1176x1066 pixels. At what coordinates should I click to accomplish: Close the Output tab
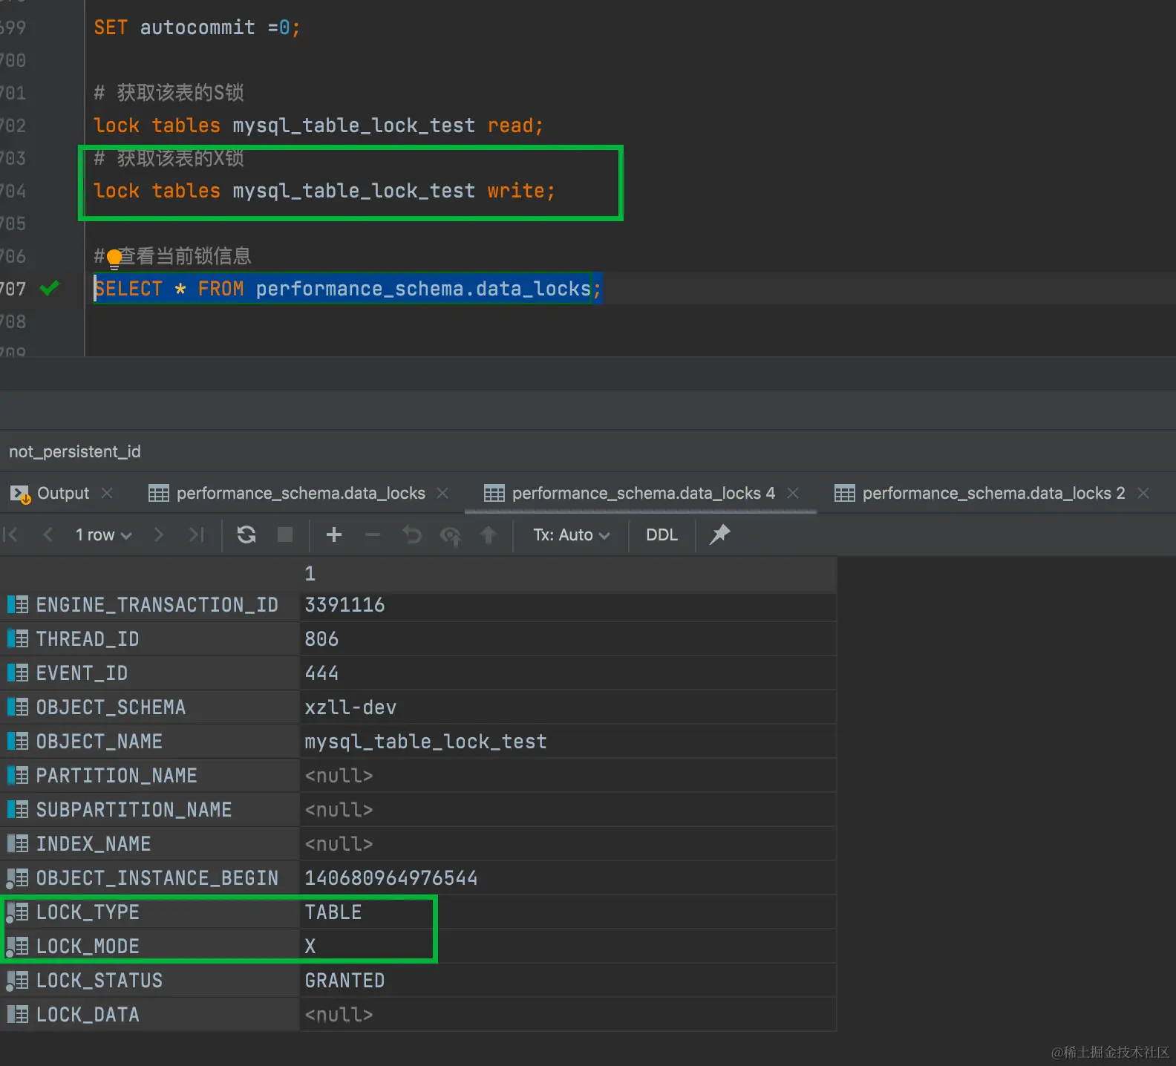click(107, 493)
